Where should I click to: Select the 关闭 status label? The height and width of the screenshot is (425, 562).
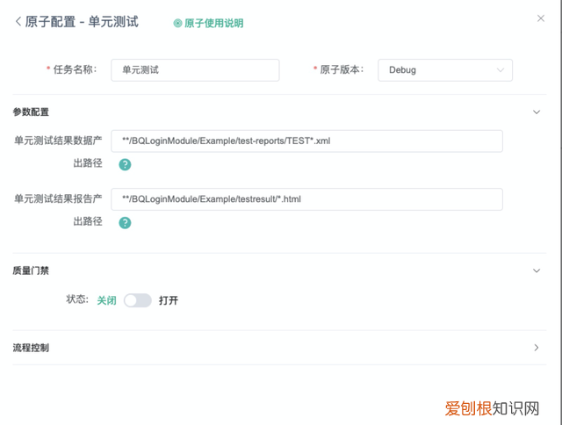coord(106,300)
